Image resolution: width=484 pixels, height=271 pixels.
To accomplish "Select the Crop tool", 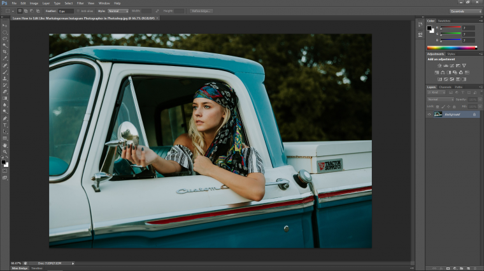I will (4, 52).
